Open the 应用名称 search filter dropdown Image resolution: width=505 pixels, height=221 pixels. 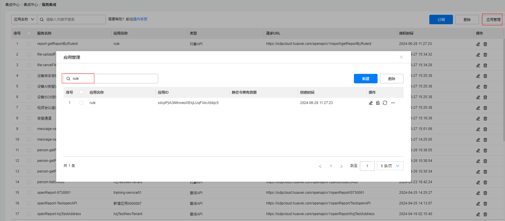pyautogui.click(x=24, y=19)
